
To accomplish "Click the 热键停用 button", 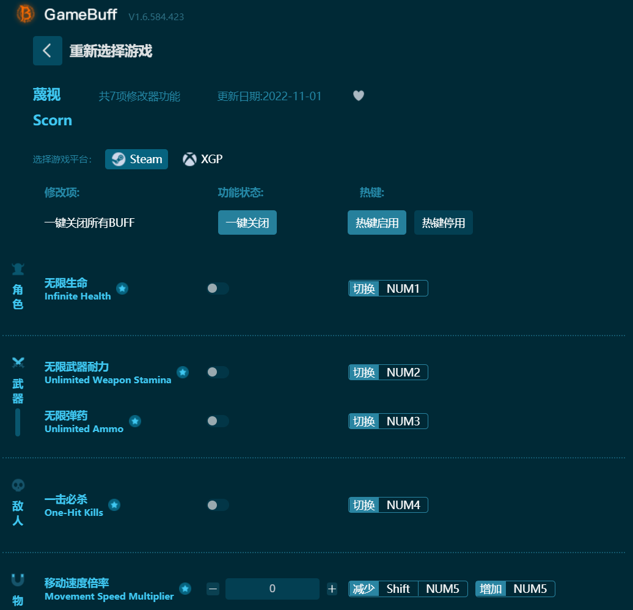I will [x=443, y=222].
